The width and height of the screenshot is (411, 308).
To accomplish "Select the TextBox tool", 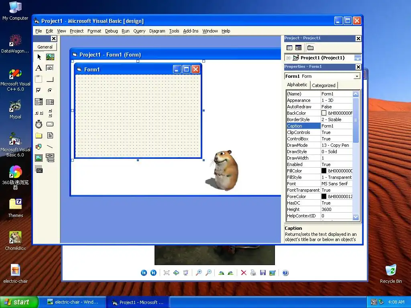I will (x=50, y=68).
